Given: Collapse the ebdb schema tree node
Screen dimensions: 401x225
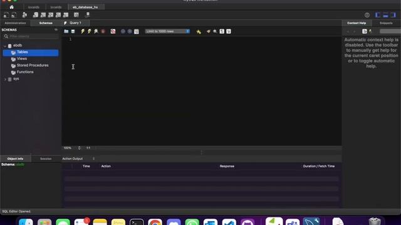Looking at the screenshot, I should pyautogui.click(x=5, y=46).
